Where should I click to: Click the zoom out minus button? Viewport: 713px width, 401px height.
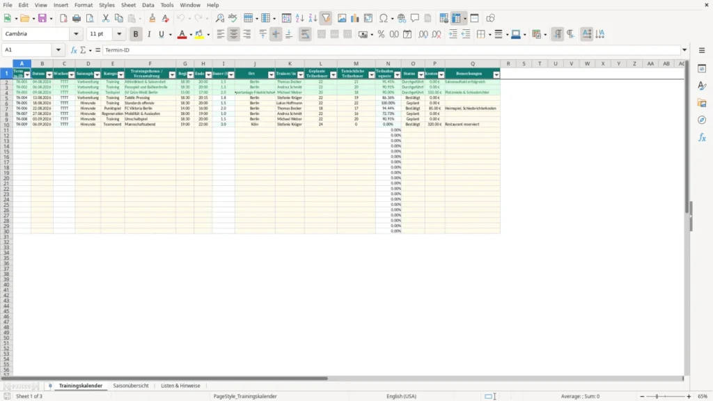tap(642, 396)
